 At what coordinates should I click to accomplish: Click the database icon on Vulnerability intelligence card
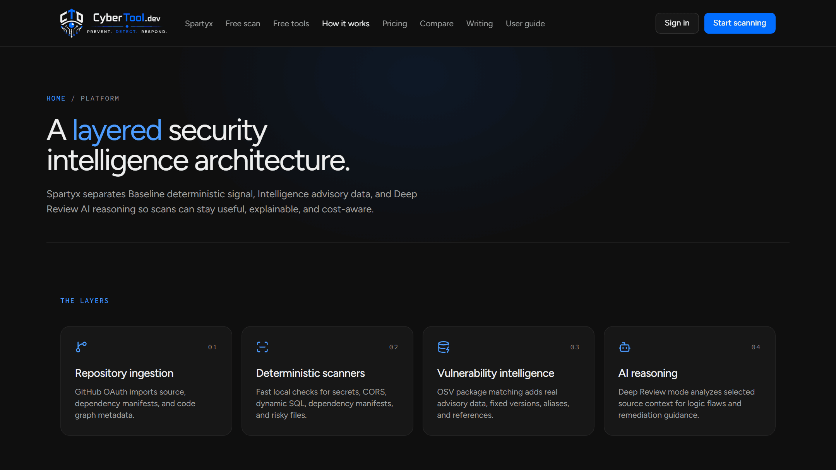click(x=444, y=347)
